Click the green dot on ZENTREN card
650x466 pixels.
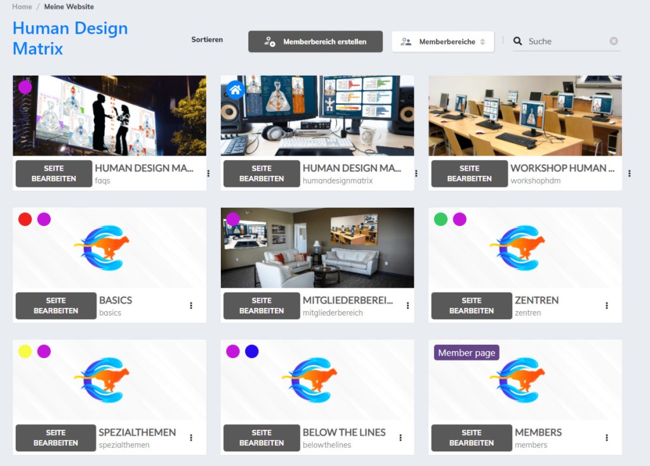pyautogui.click(x=441, y=219)
